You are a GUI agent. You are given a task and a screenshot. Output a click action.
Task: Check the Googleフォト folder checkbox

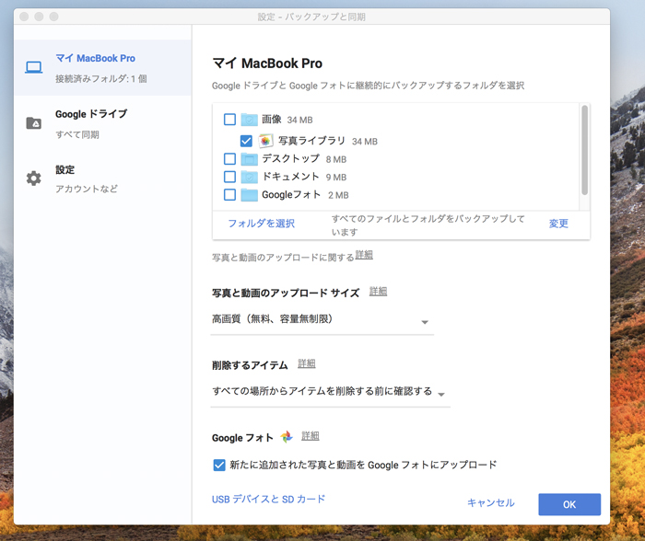229,195
